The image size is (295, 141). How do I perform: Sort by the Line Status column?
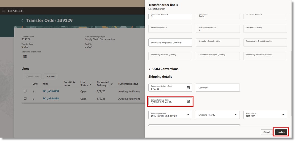coord(90,84)
